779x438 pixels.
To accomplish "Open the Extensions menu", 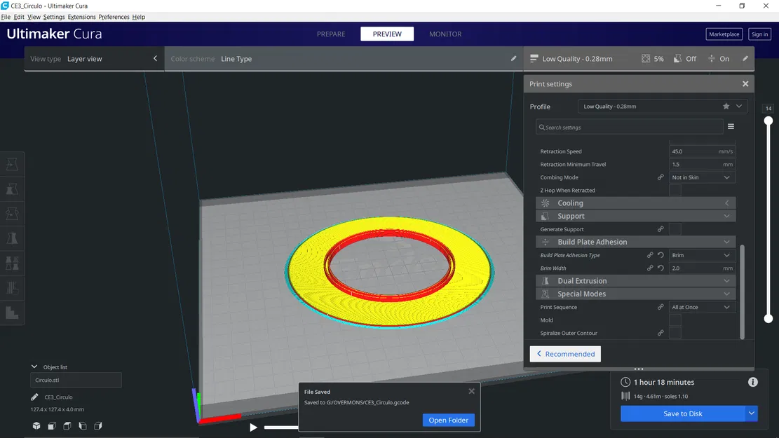I will [x=81, y=17].
